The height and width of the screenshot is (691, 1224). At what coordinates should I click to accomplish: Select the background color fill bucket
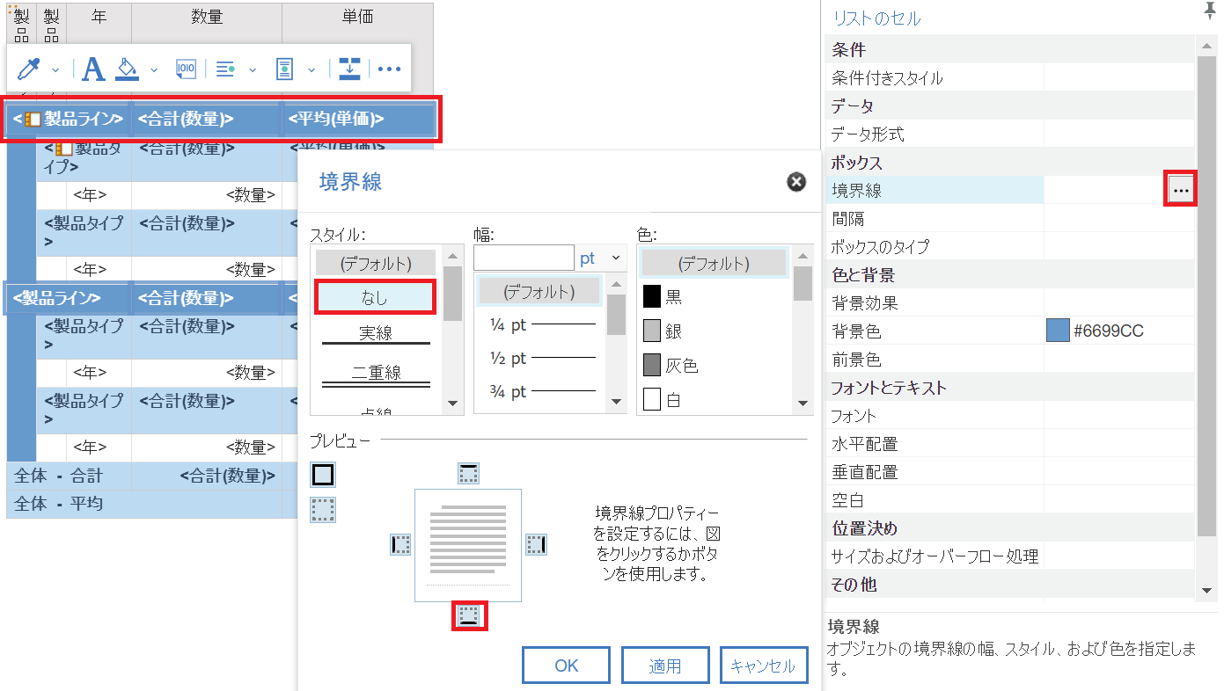(x=128, y=69)
